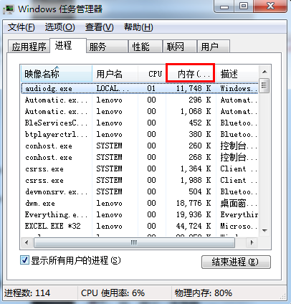The width and height of the screenshot is (291, 304).
Task: Click CPU 使用率: 6% in status bar
Action: click(x=113, y=293)
